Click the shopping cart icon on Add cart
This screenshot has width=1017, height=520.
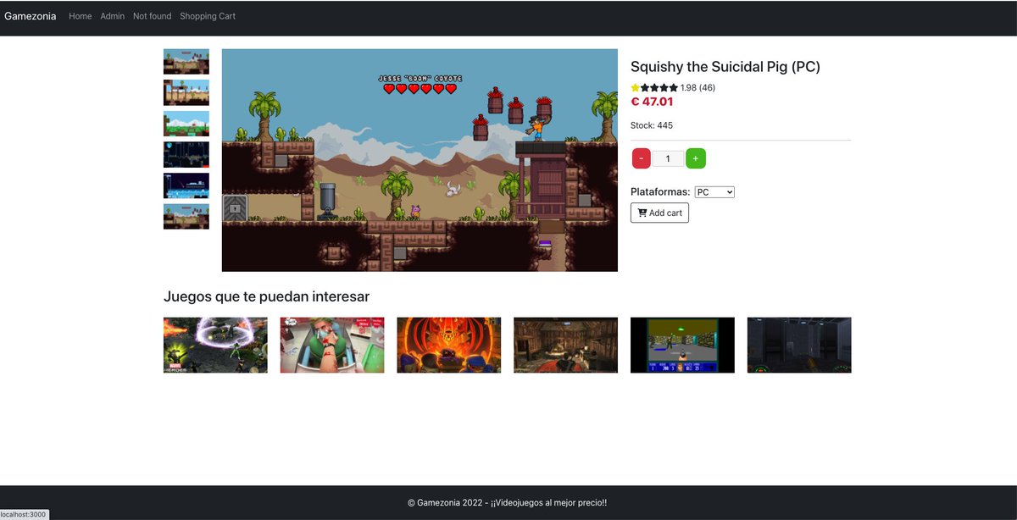point(642,213)
